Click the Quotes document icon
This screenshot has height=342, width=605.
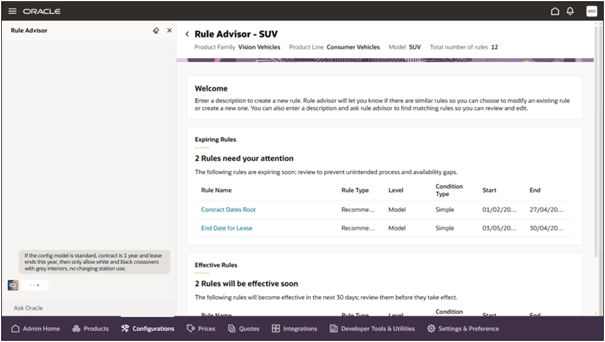[x=231, y=328]
